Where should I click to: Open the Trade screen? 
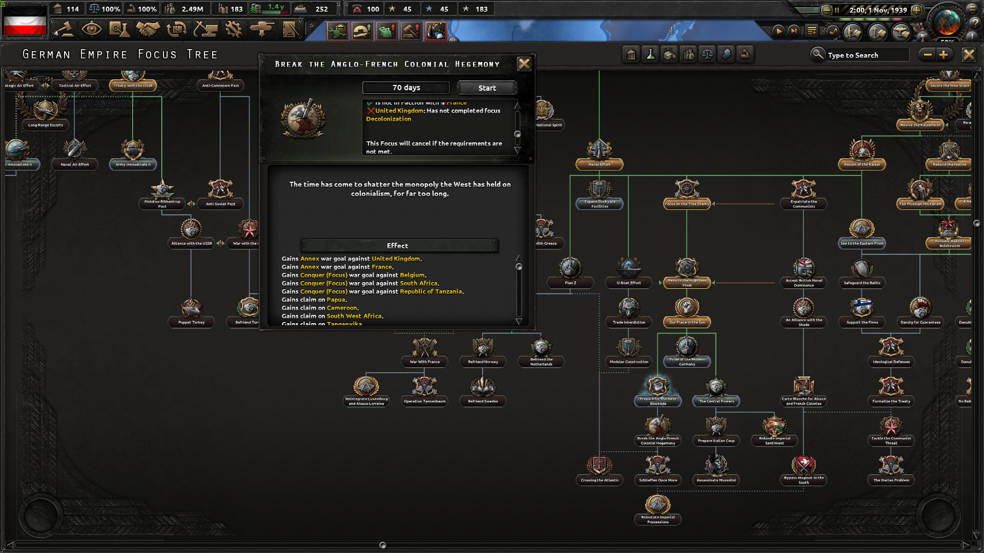(x=177, y=29)
